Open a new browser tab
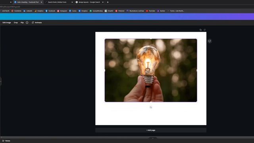The image size is (254, 143). coord(108,2)
